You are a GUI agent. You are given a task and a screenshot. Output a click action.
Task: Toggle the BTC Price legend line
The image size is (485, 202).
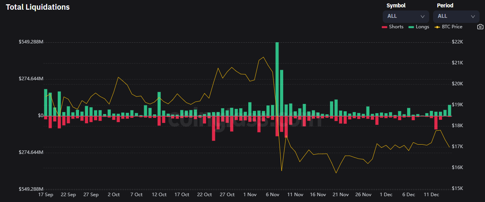pyautogui.click(x=448, y=27)
